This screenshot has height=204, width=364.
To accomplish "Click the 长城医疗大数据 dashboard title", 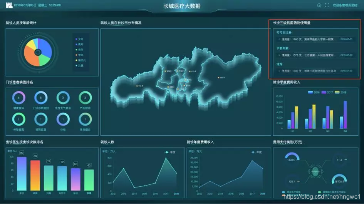I will click(182, 6).
